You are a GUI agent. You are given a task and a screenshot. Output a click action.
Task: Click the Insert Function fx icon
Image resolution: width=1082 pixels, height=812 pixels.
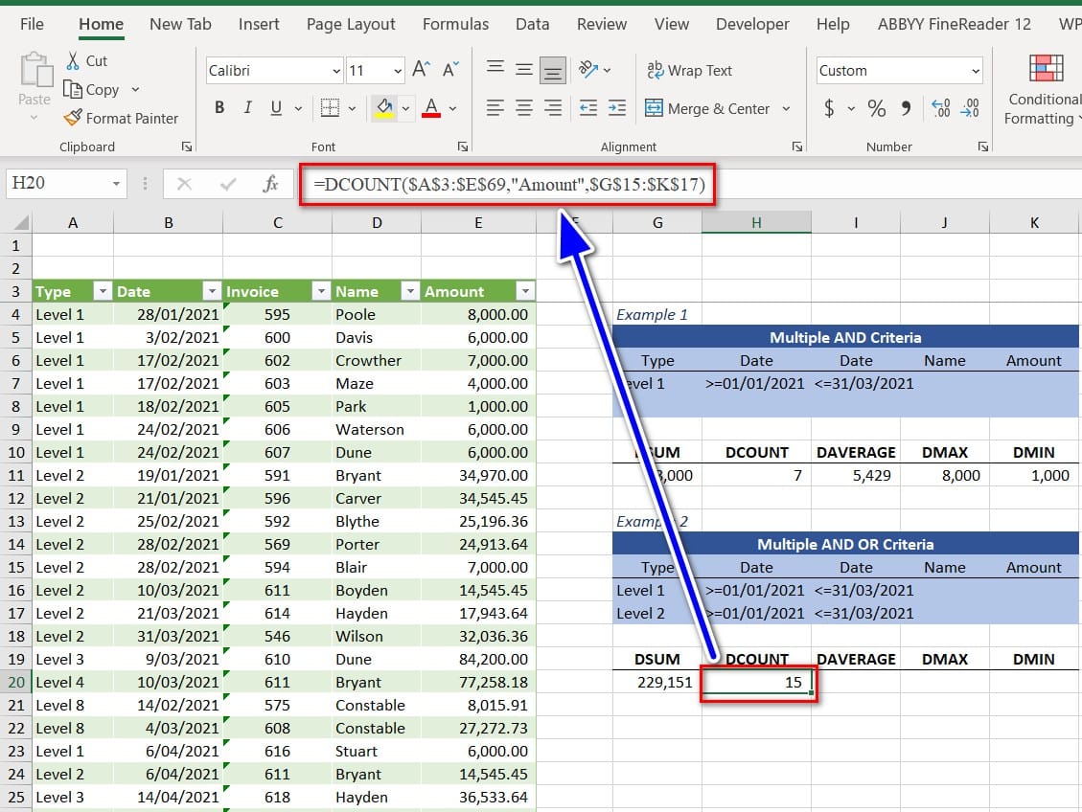click(271, 183)
